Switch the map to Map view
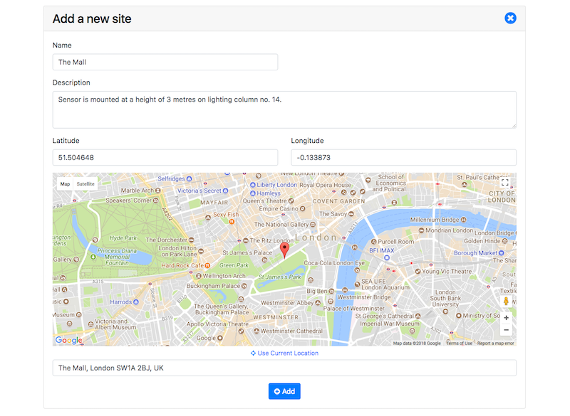The width and height of the screenshot is (570, 416). [65, 184]
